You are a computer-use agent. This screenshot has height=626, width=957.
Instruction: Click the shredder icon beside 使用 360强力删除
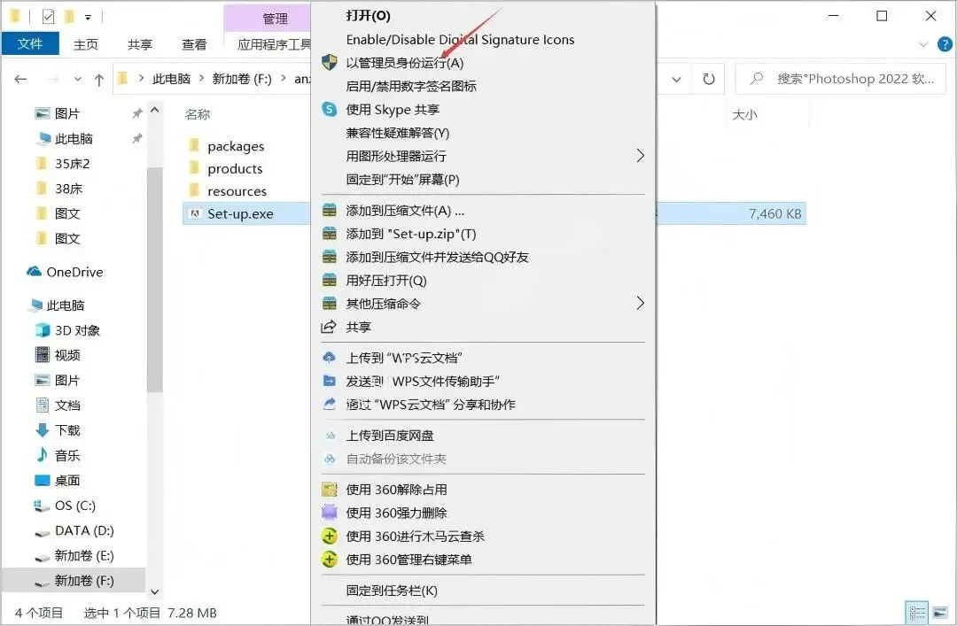click(330, 513)
